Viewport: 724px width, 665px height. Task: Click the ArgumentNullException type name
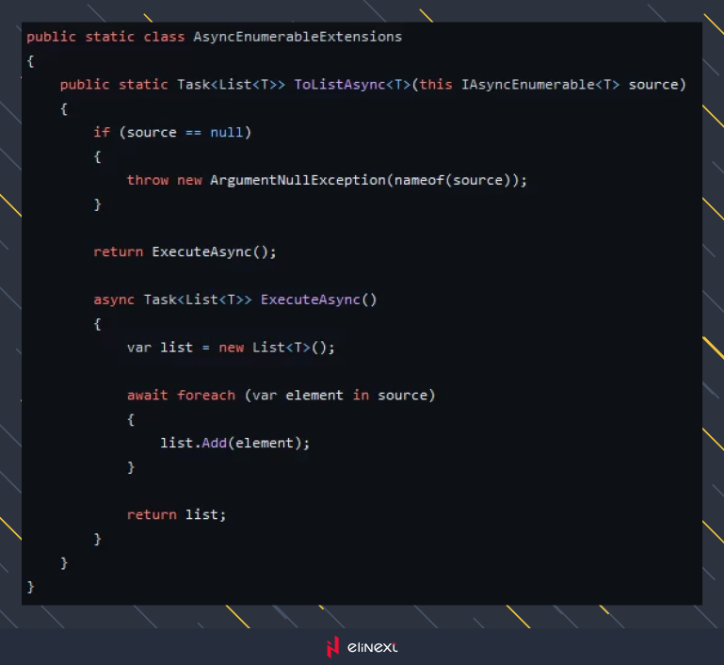[x=298, y=180]
